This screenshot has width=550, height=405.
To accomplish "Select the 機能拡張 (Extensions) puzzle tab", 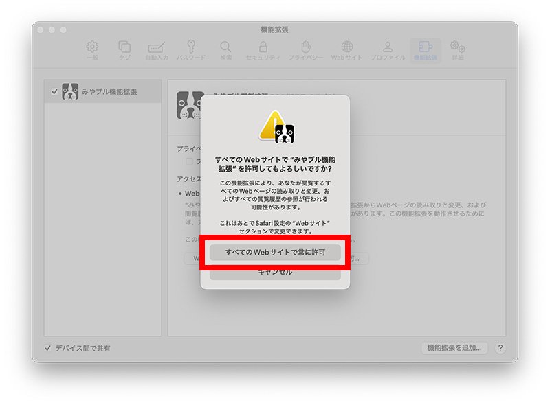I will tap(426, 50).
